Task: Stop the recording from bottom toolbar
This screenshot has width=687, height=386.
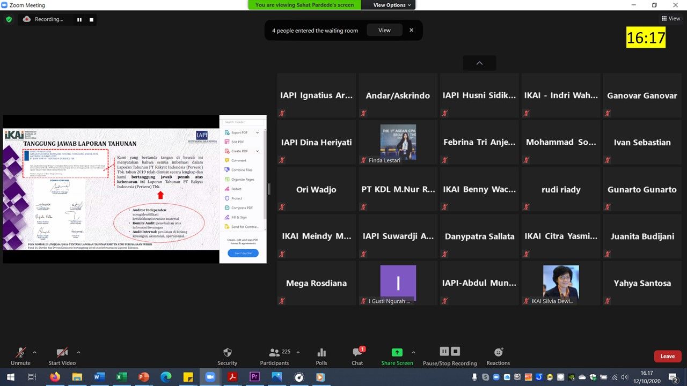Action: tap(456, 352)
